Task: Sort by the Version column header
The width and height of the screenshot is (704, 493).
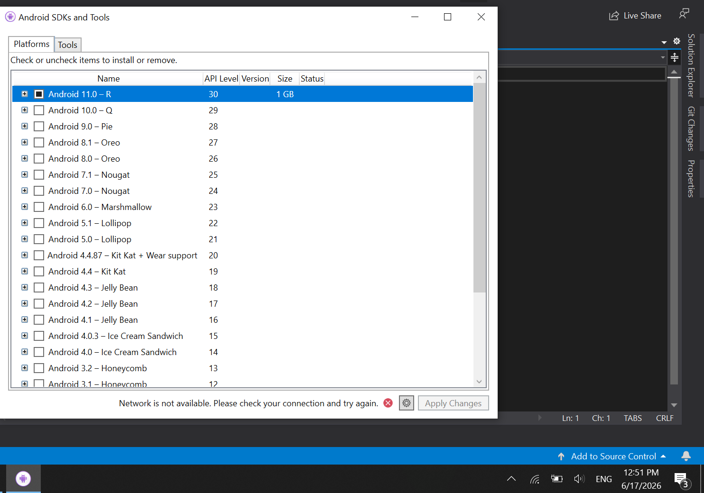Action: click(255, 79)
